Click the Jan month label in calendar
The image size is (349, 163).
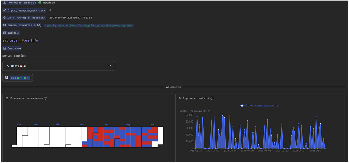click(36, 125)
